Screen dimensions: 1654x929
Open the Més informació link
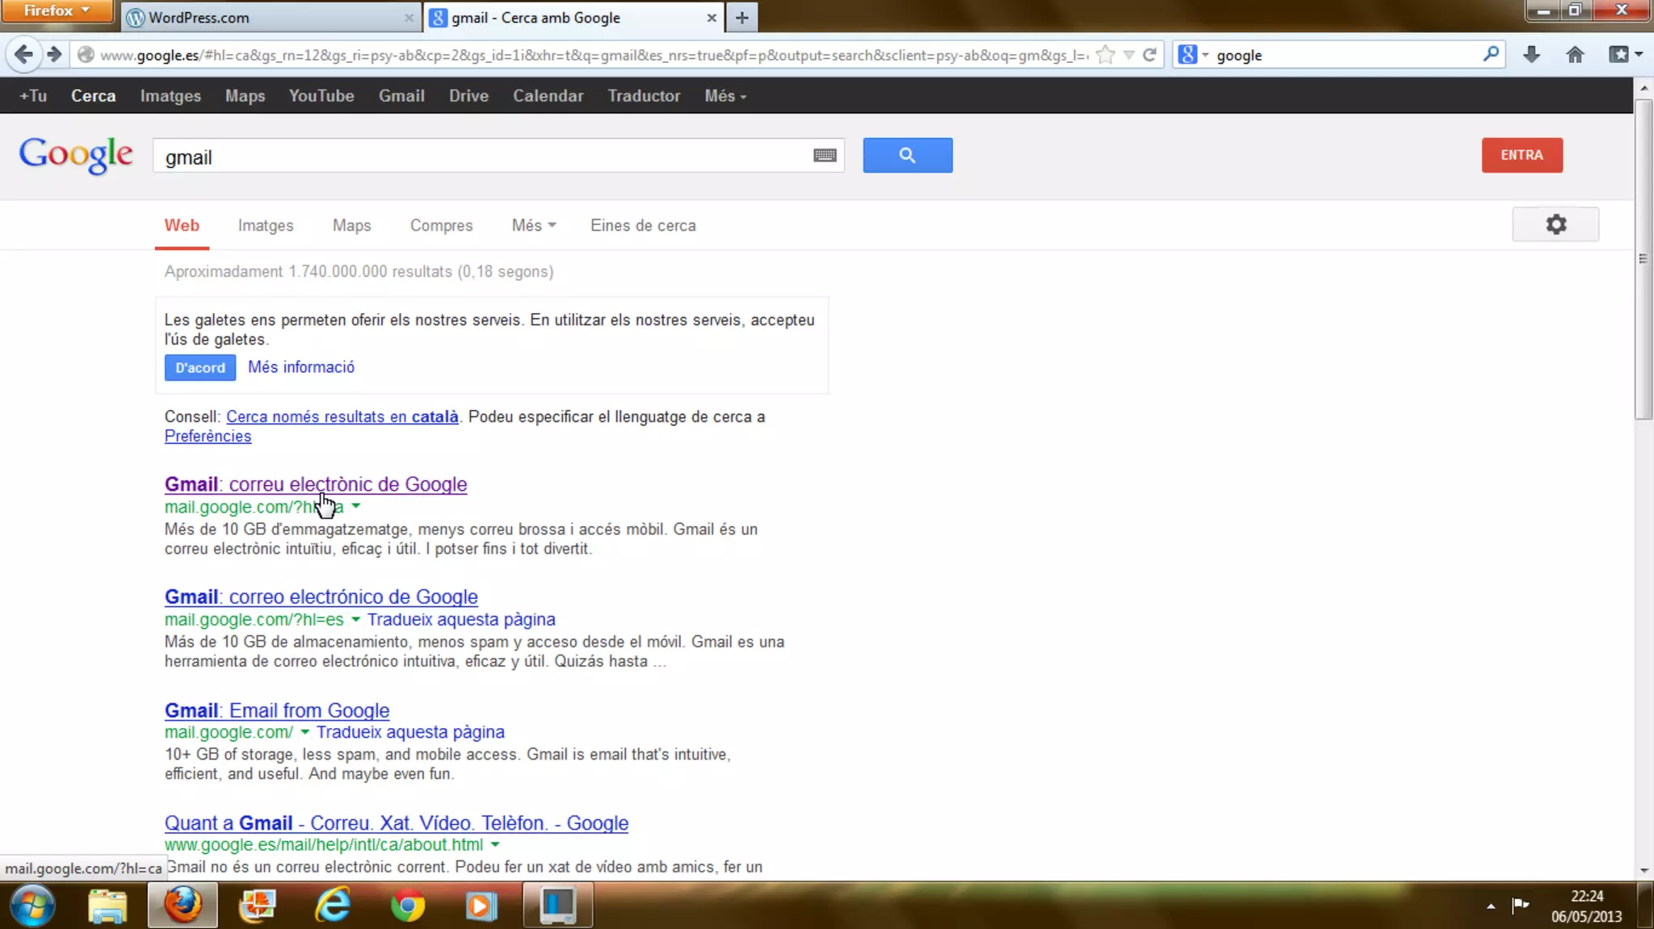(301, 367)
